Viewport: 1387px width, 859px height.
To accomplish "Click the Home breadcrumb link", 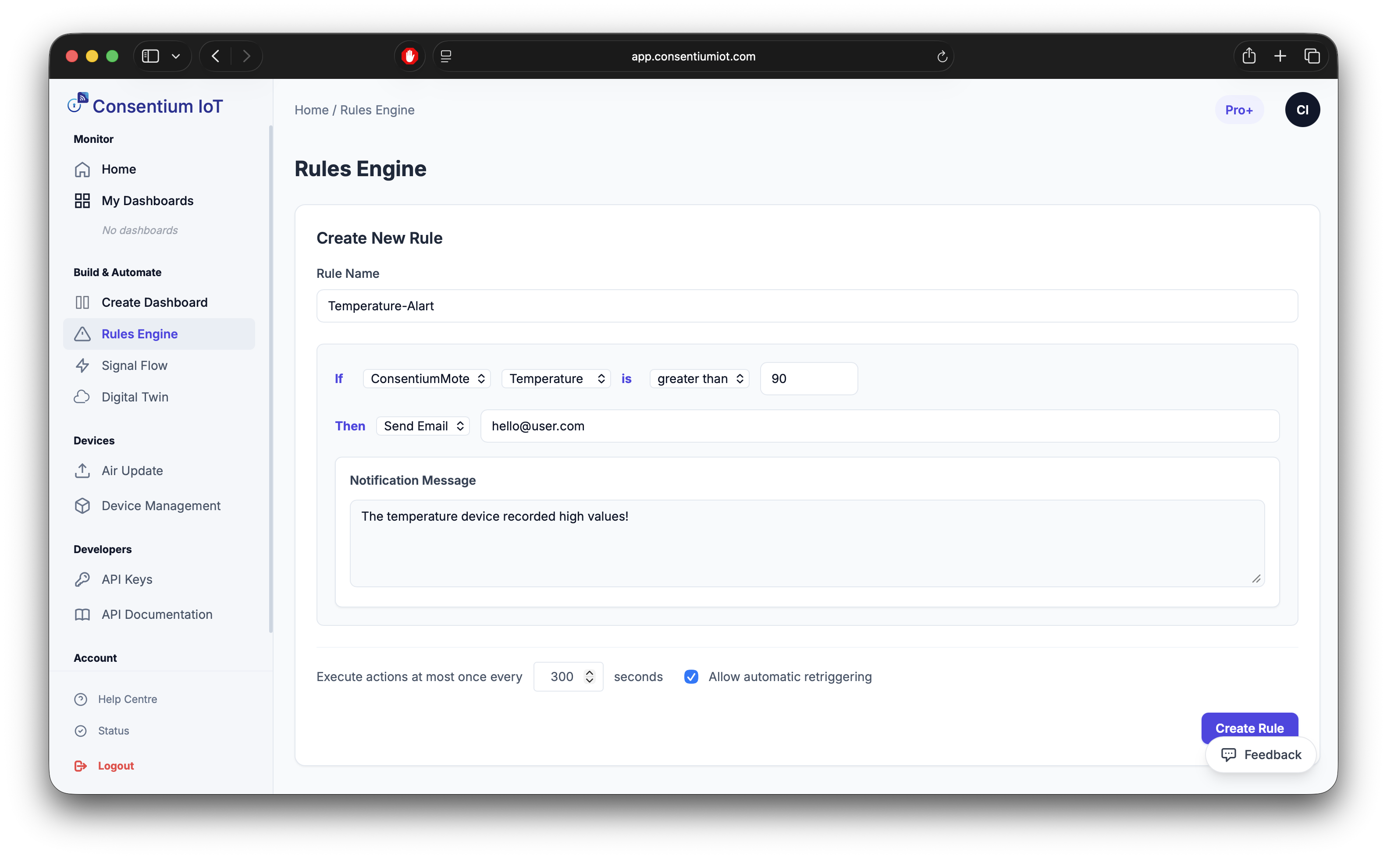I will [x=311, y=110].
